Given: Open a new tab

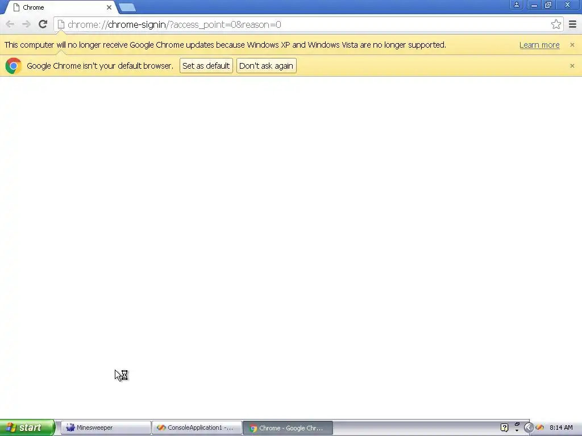Looking at the screenshot, I should [x=127, y=7].
